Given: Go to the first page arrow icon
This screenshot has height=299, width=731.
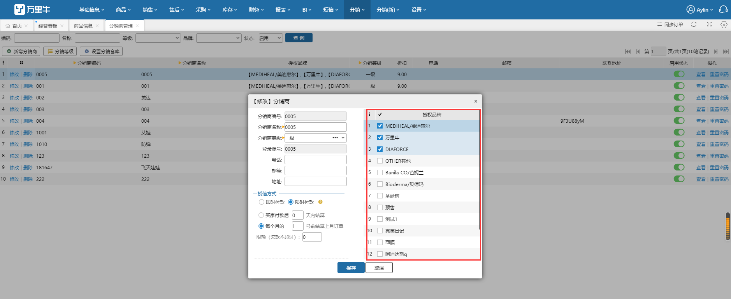Looking at the screenshot, I should (628, 51).
